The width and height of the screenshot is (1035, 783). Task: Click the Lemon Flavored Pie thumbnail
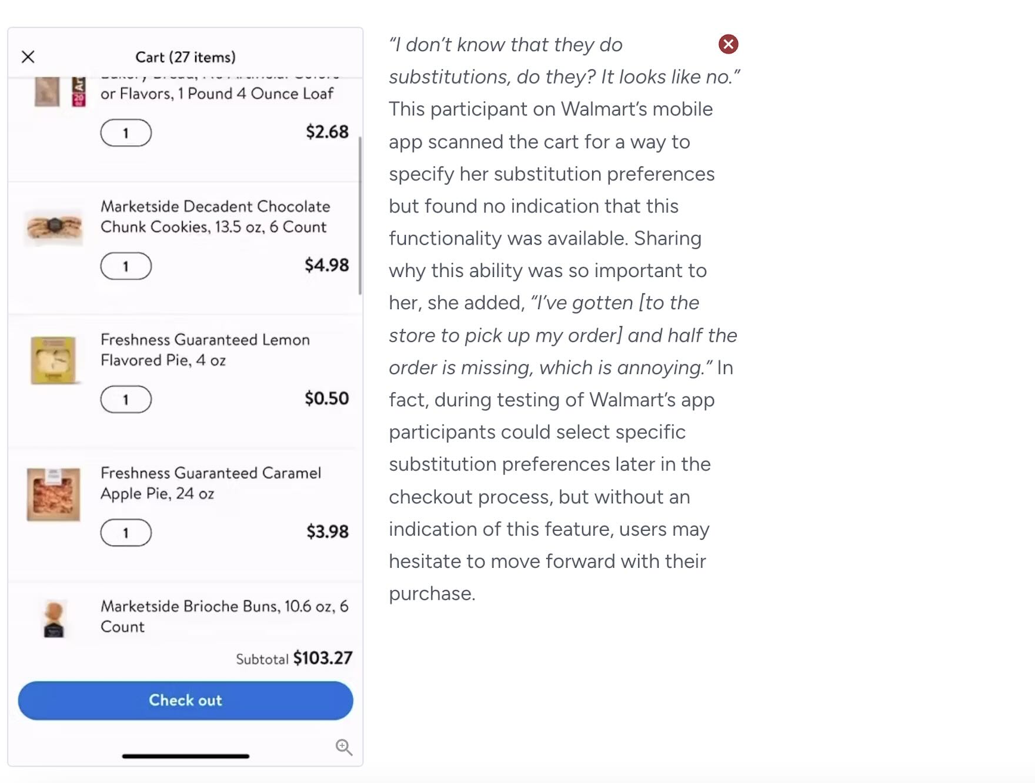54,360
